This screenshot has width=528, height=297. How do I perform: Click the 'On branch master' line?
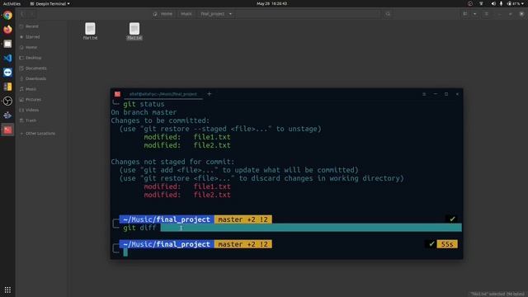pyautogui.click(x=144, y=112)
